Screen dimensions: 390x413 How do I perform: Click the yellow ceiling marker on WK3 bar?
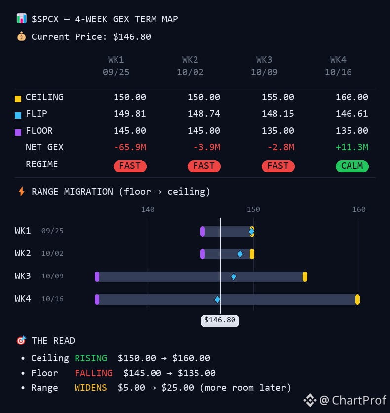(x=305, y=276)
